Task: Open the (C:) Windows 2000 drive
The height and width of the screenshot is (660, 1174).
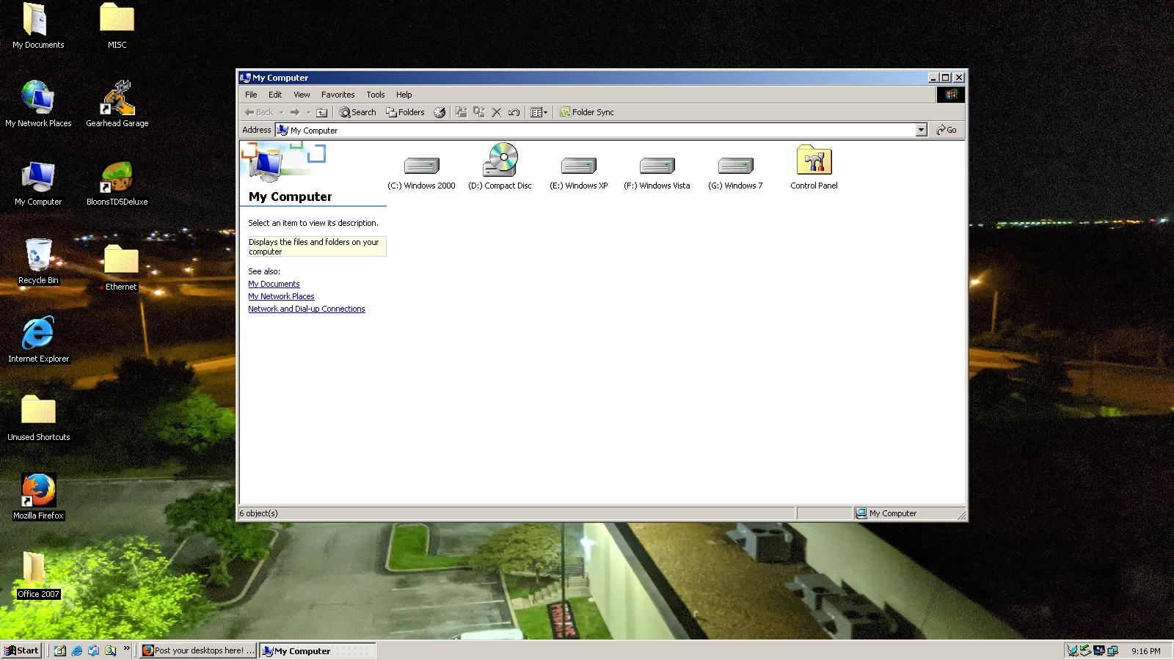Action: 421,166
